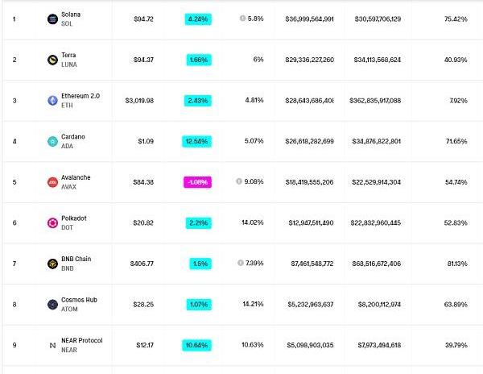
Task: Click the Cosmos Hub atom logo
Action: [x=54, y=304]
